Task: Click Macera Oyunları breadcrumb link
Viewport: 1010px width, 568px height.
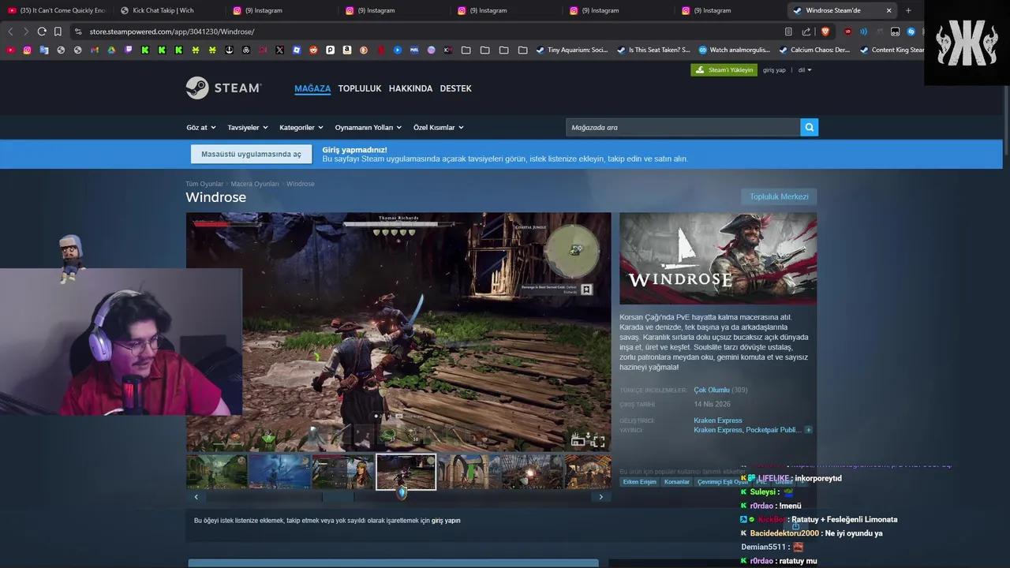Action: pos(255,184)
